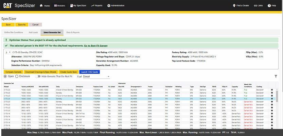Viewport: 283px width, 136px height.
Task: Click the generator table vertical scrollbar thumb
Action: coord(277,96)
